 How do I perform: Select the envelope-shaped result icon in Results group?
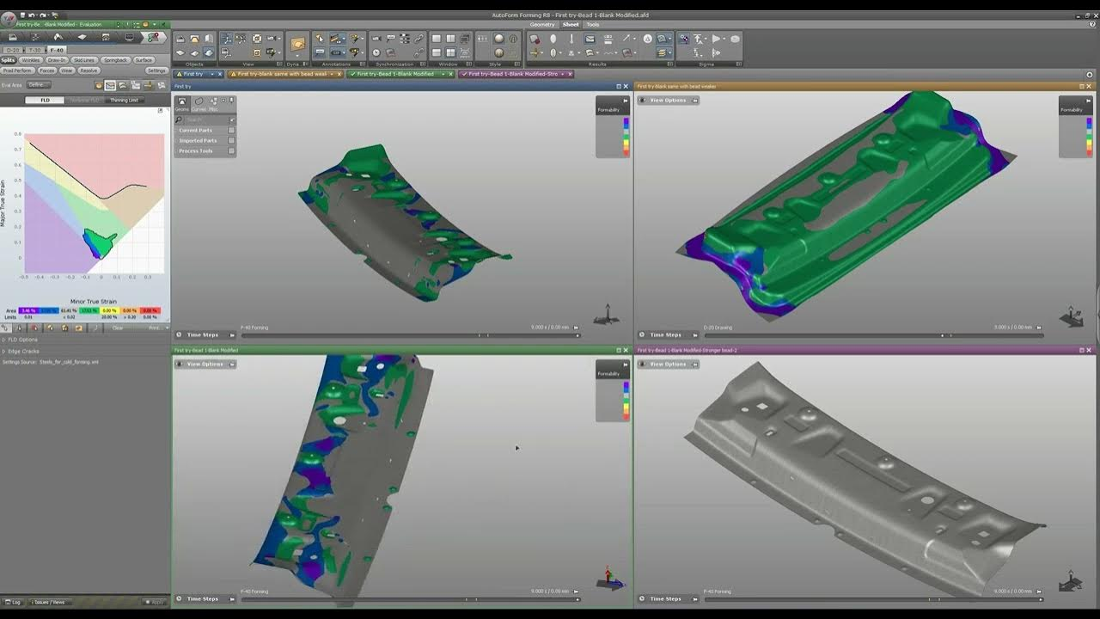590,39
